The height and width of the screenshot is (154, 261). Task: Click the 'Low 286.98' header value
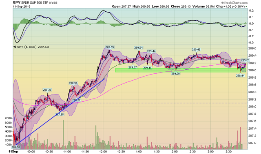[160, 6]
